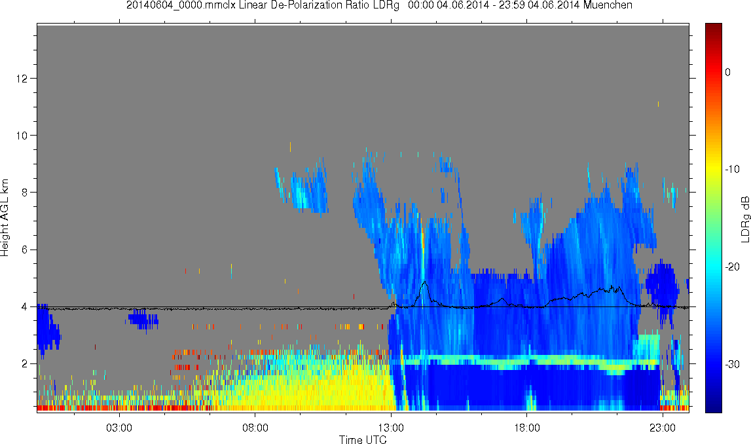Image resolution: width=751 pixels, height=444 pixels.
Task: Click the colorbar value label -10
Action: (732, 169)
